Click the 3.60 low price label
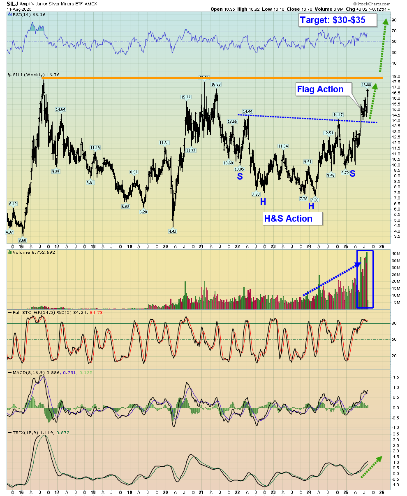Viewport: 407px width, 496px height. tap(23, 240)
